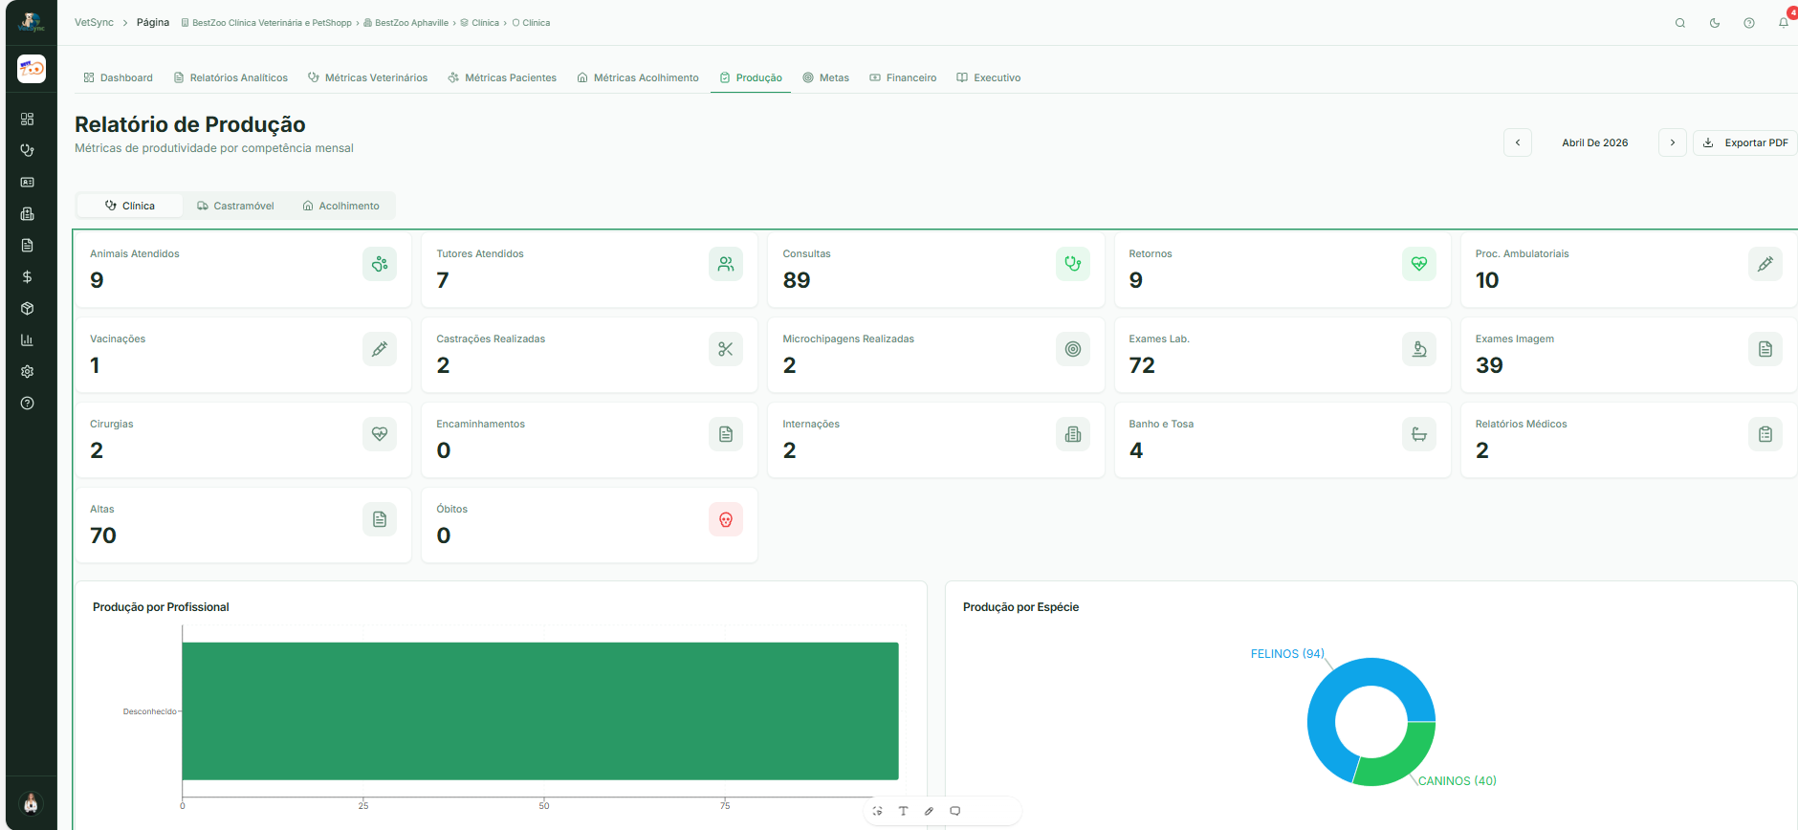Click the Tutores Atendidos people icon
The height and width of the screenshot is (830, 1798).
click(x=726, y=264)
